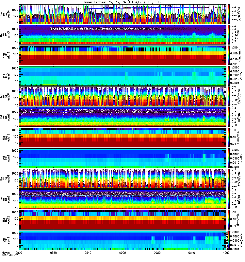Click the 0800 time tick label

click(19, 253)
